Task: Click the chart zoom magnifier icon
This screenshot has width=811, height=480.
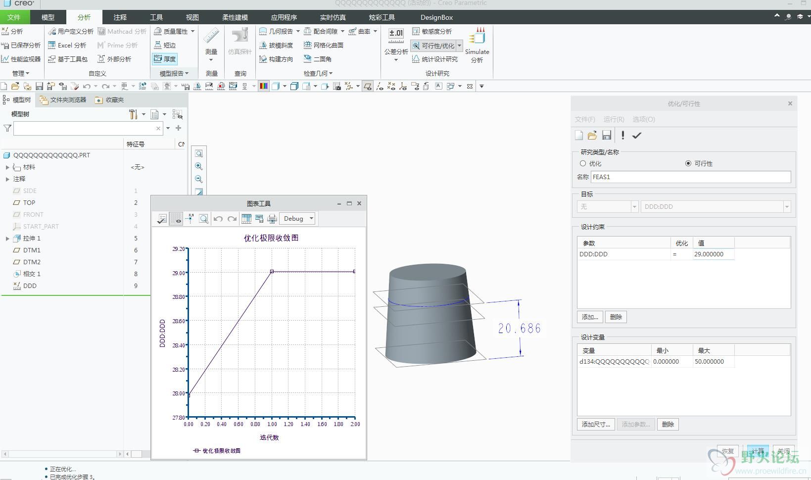Action: click(x=203, y=219)
